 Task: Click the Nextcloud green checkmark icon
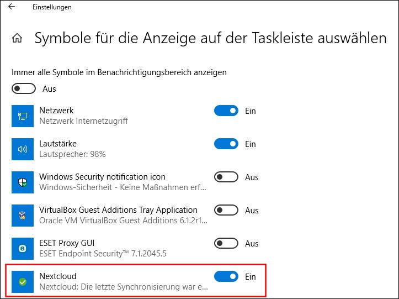[23, 281]
